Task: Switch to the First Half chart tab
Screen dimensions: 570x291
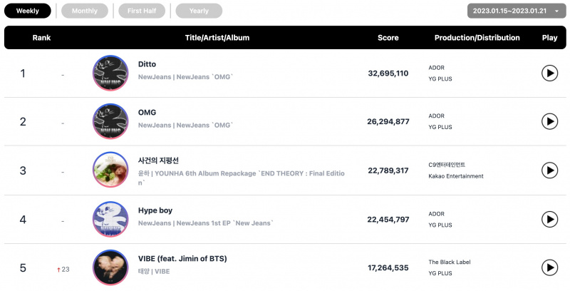Action: point(142,11)
